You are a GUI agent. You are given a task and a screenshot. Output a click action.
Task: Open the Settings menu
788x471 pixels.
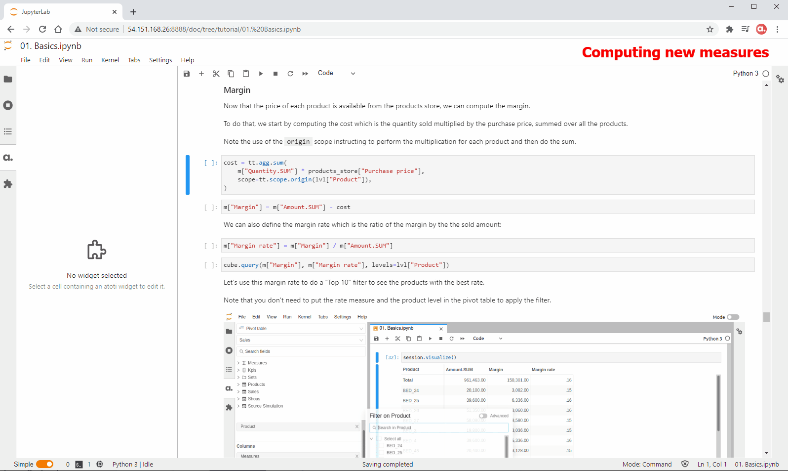pos(160,60)
